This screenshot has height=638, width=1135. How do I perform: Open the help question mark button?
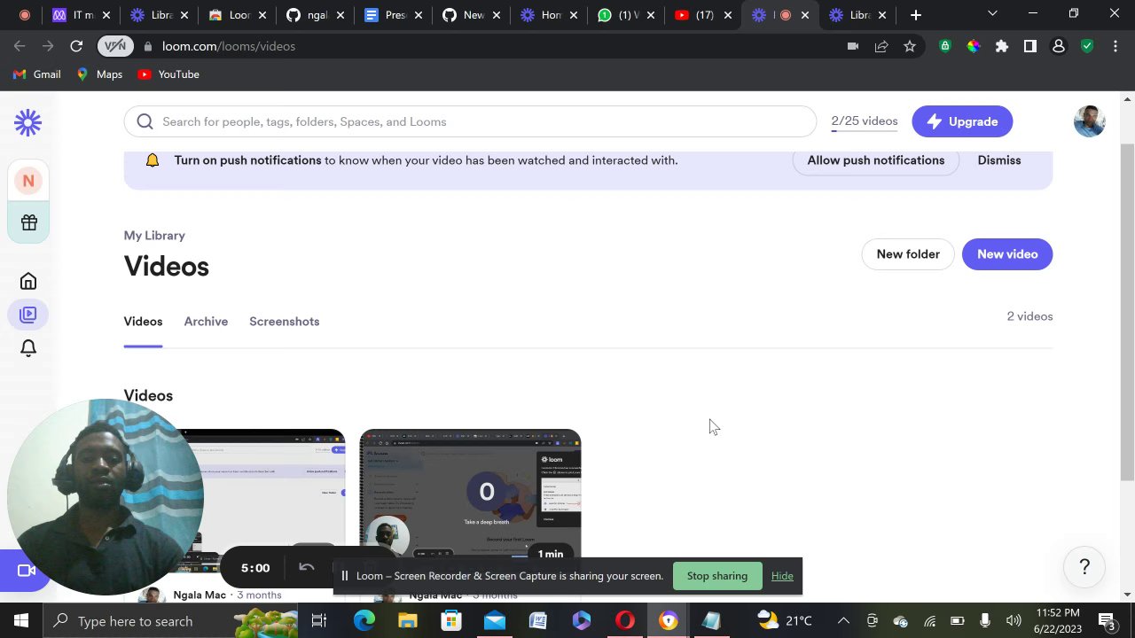tap(1084, 567)
